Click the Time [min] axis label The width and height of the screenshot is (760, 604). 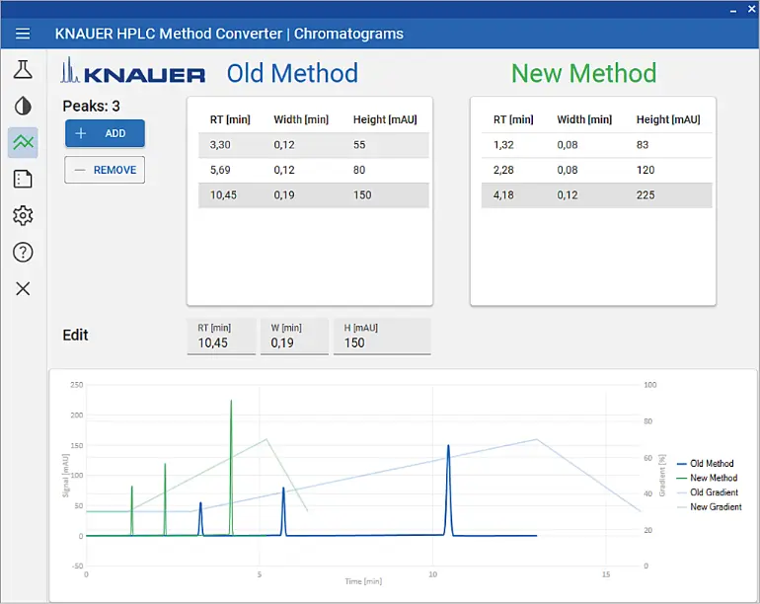[363, 581]
